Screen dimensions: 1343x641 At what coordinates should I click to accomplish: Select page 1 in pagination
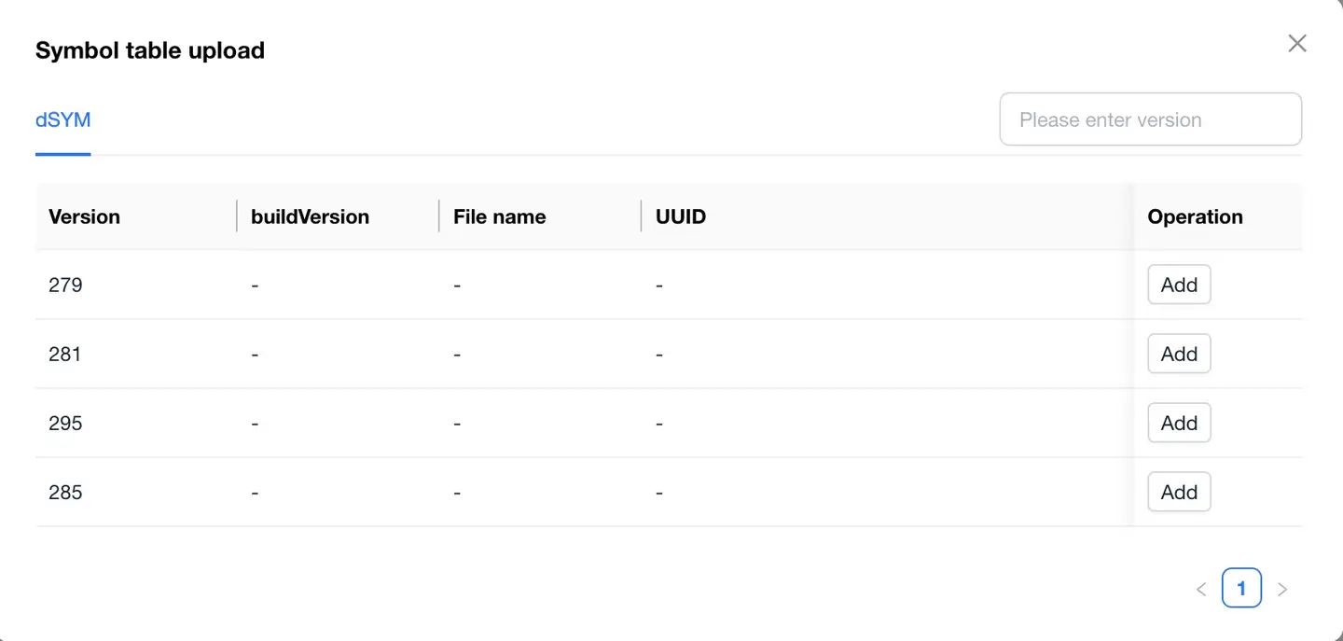point(1241,589)
